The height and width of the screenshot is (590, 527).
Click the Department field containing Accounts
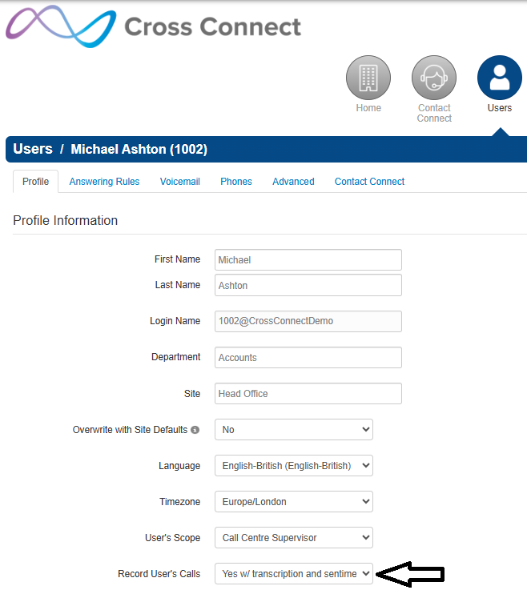(x=308, y=358)
